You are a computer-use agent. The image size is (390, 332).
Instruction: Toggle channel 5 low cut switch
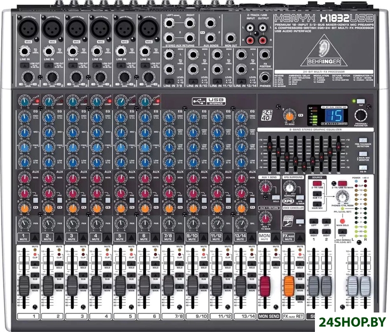tap(121, 65)
